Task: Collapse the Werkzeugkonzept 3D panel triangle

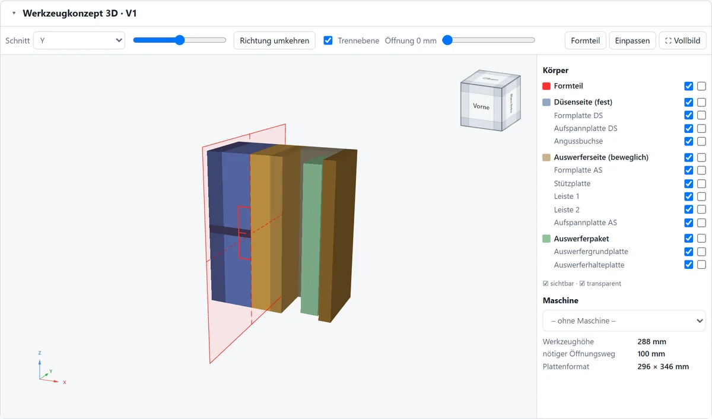Action: pos(14,13)
